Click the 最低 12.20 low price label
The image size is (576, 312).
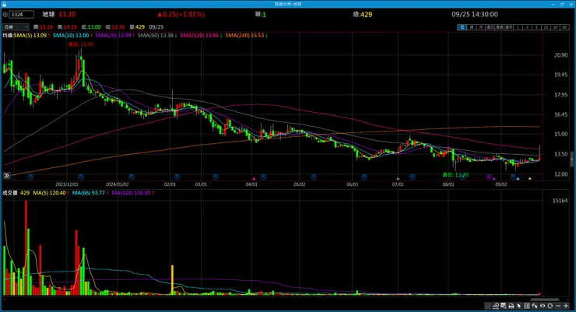coord(455,175)
